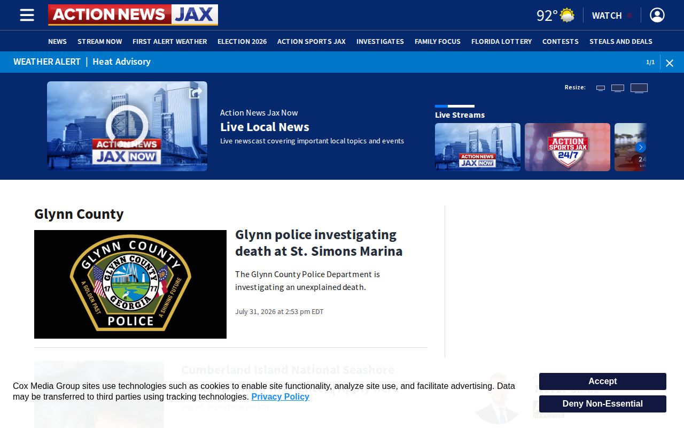This screenshot has width=684, height=428.
Task: Open the Glynn County Police badge image
Action: pos(130,284)
